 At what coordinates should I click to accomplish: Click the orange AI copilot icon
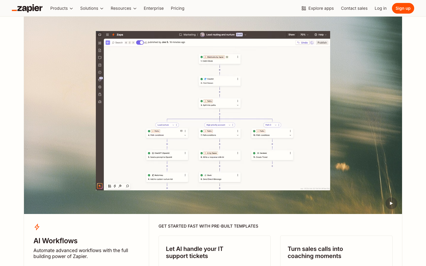(x=100, y=186)
